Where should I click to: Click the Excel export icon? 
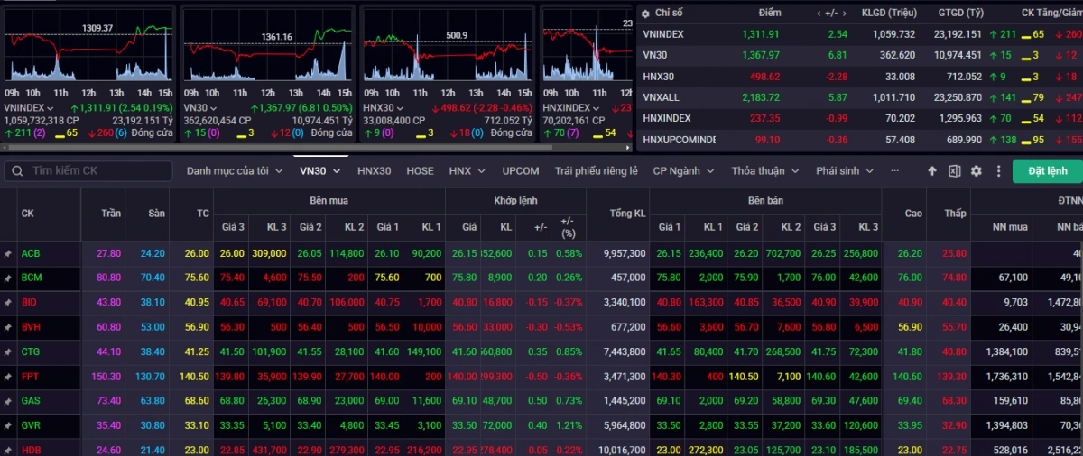click(954, 170)
